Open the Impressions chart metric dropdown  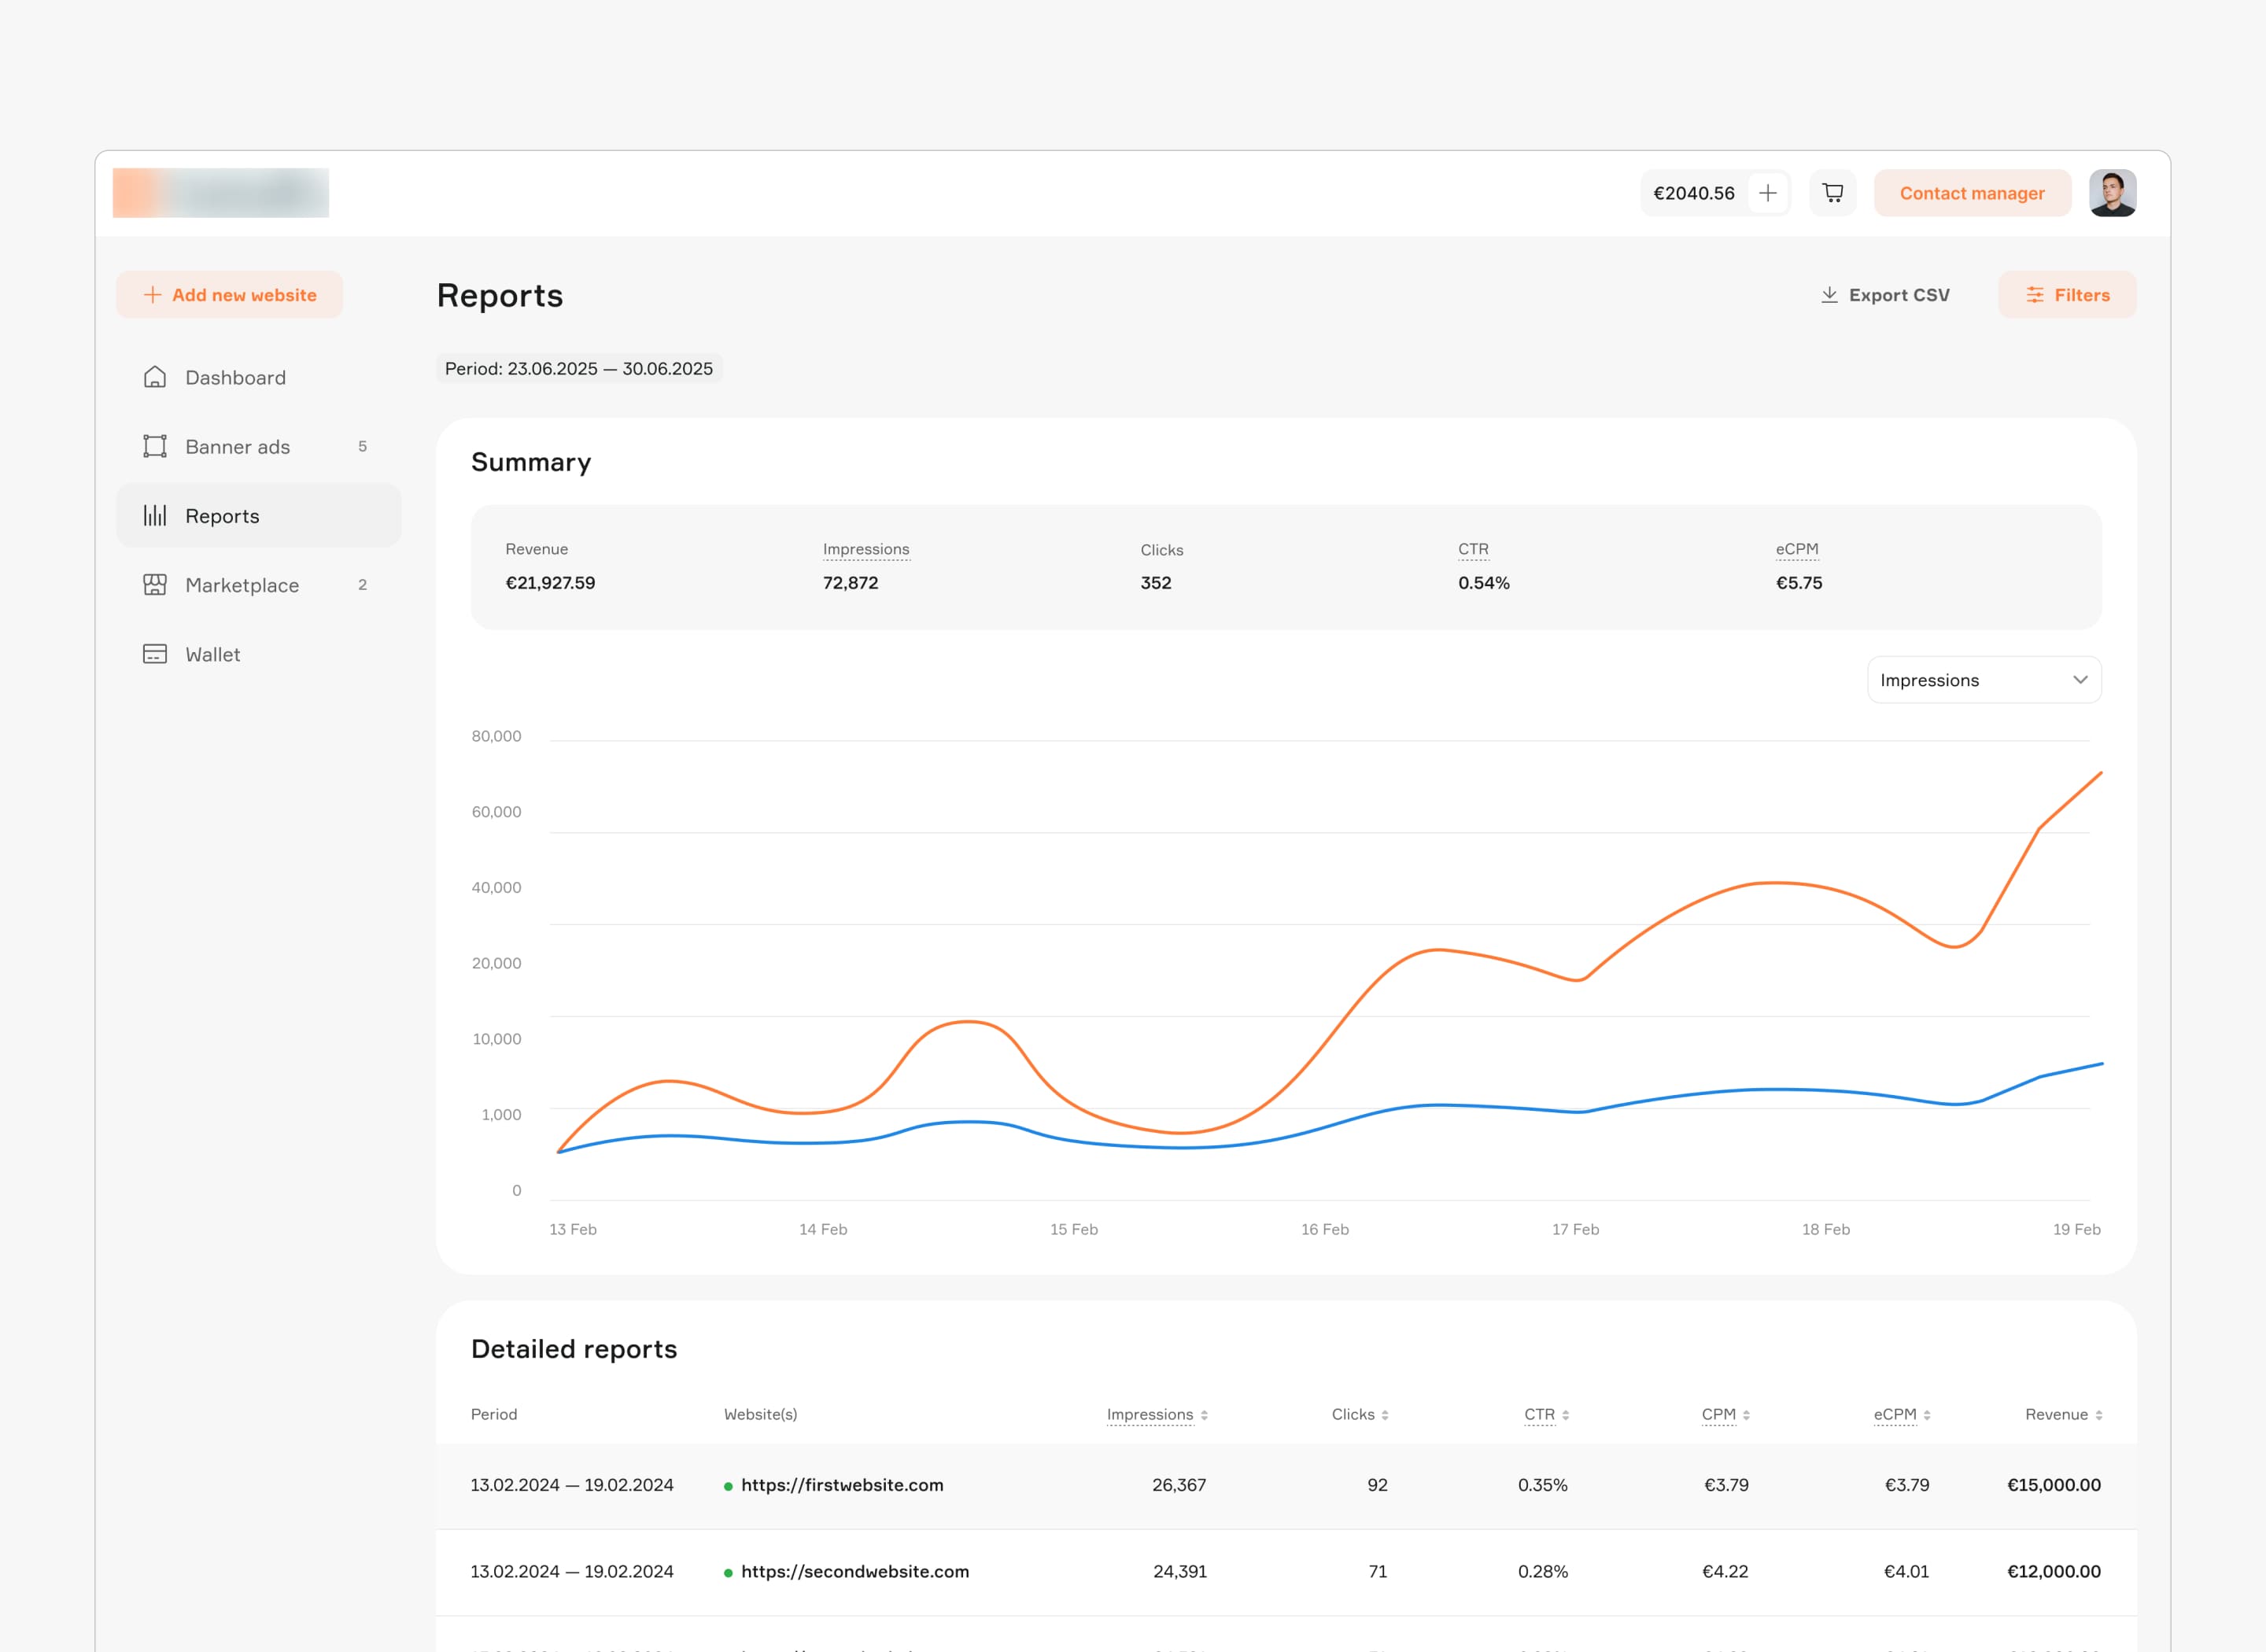[1984, 680]
